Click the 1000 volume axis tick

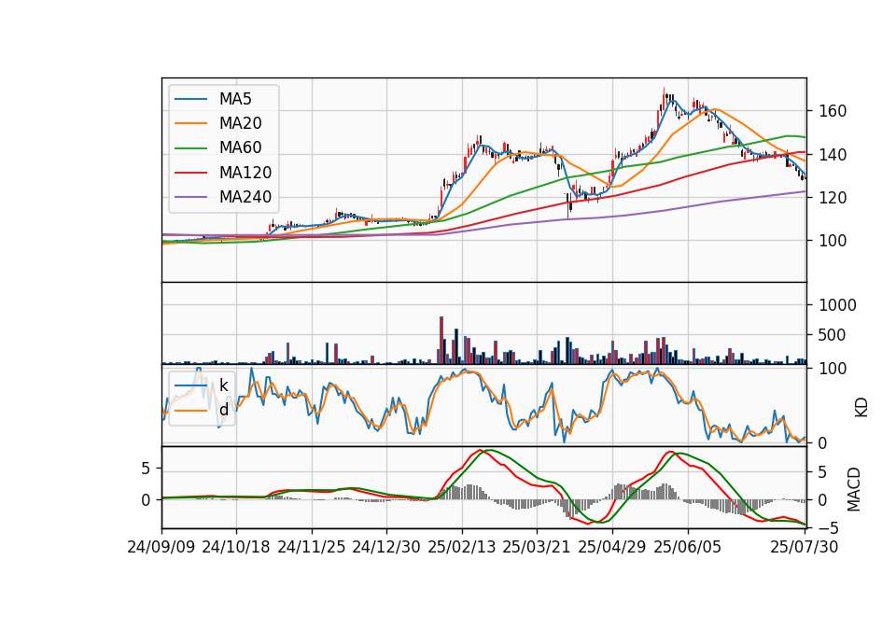837,305
